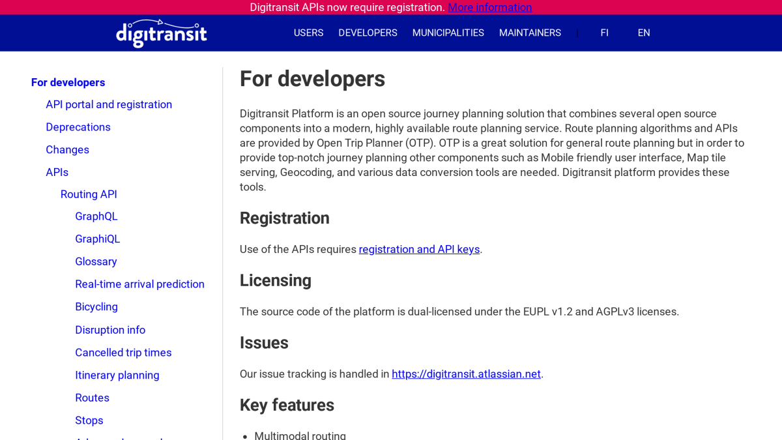Screen dimensions: 782x440
Task: Open Real-time arrival prediction page
Action: tap(139, 284)
